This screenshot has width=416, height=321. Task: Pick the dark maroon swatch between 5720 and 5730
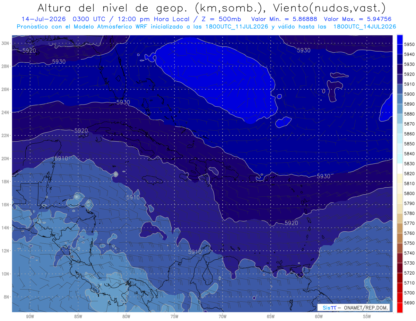click(400, 268)
